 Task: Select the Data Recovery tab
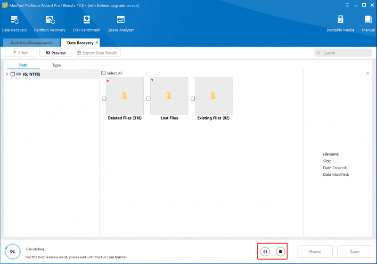80,43
